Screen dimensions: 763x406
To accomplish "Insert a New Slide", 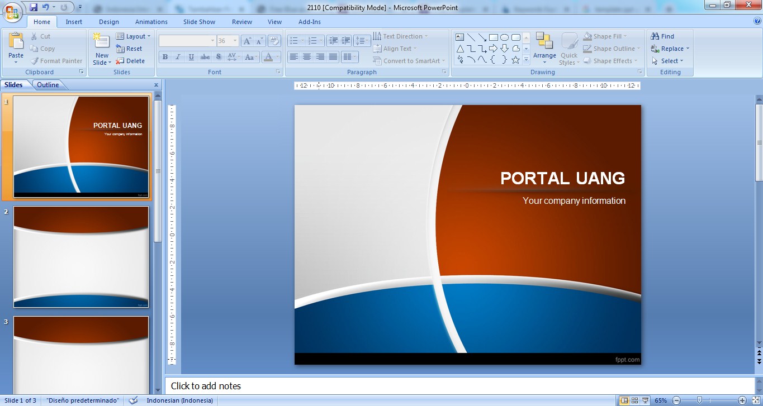I will [x=102, y=49].
